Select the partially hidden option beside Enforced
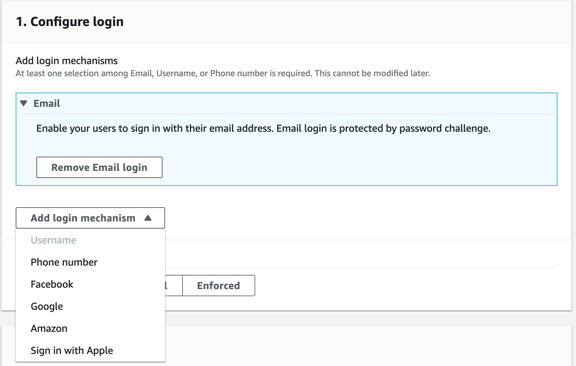The image size is (576, 366). click(x=174, y=286)
